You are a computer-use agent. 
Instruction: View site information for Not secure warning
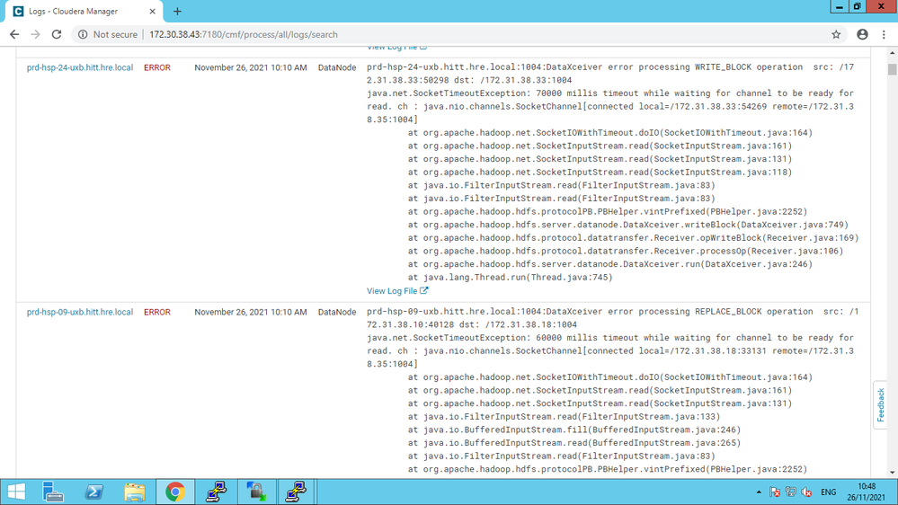click(108, 34)
